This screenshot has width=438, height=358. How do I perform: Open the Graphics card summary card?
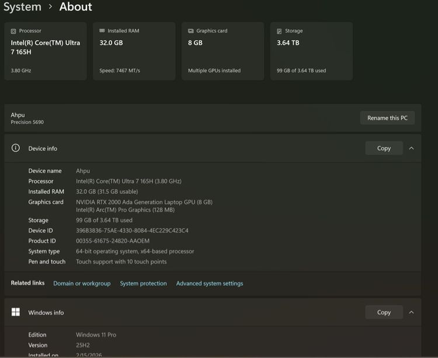[223, 51]
